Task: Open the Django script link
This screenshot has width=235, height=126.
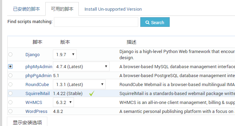Action: click(x=32, y=54)
